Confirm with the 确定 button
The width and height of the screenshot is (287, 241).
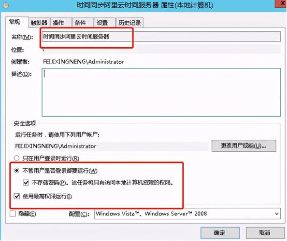tap(220, 233)
